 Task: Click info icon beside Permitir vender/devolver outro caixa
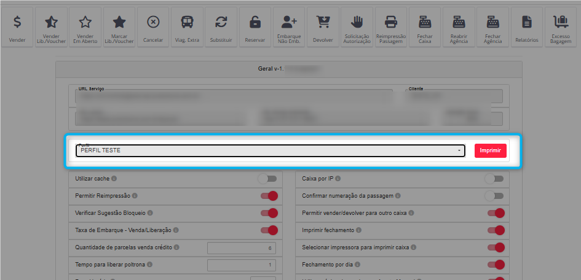(411, 213)
